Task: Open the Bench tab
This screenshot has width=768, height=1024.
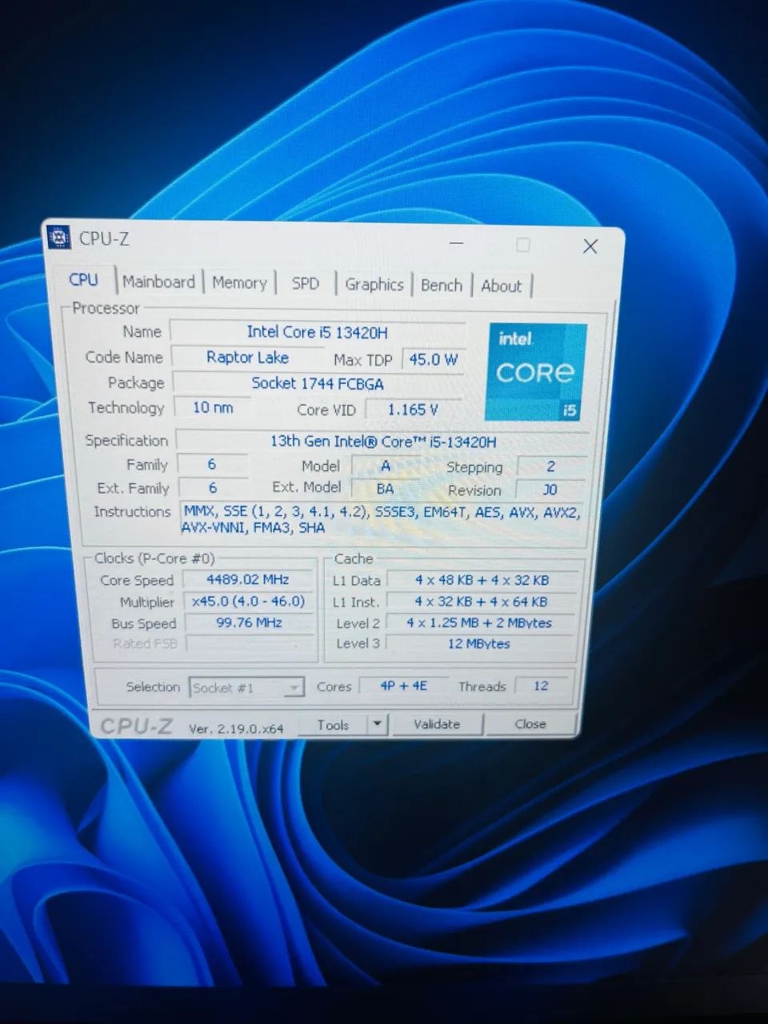Action: tap(441, 285)
